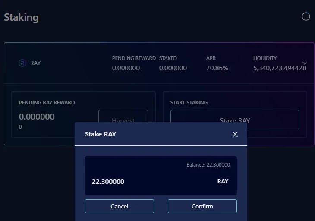Click the RAY pool name label
This screenshot has width=315, height=221.
coord(35,63)
